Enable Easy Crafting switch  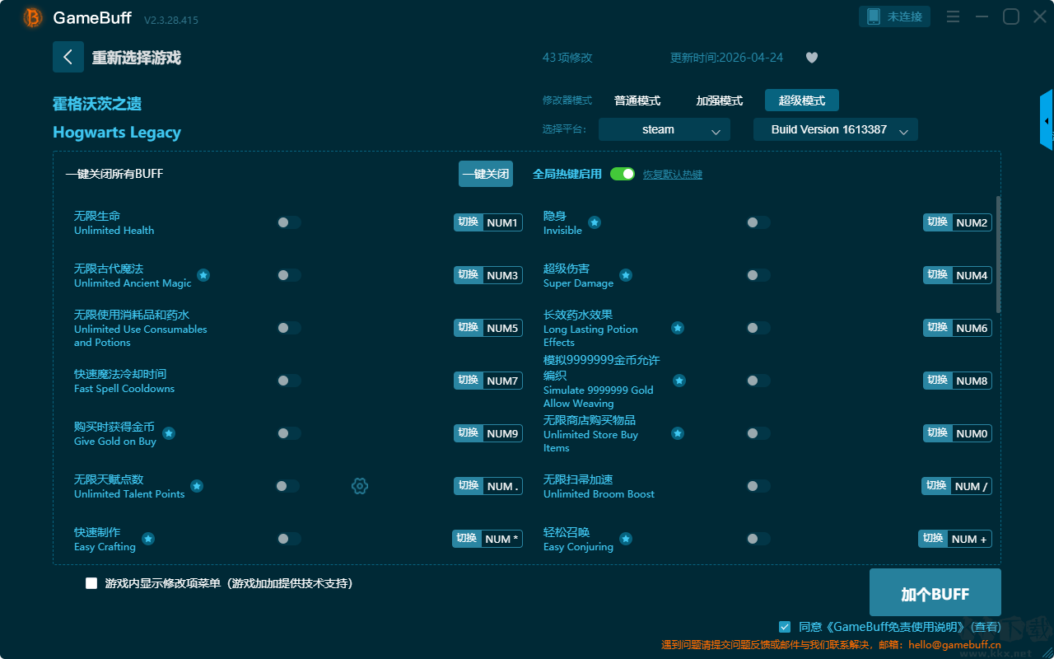pos(289,539)
